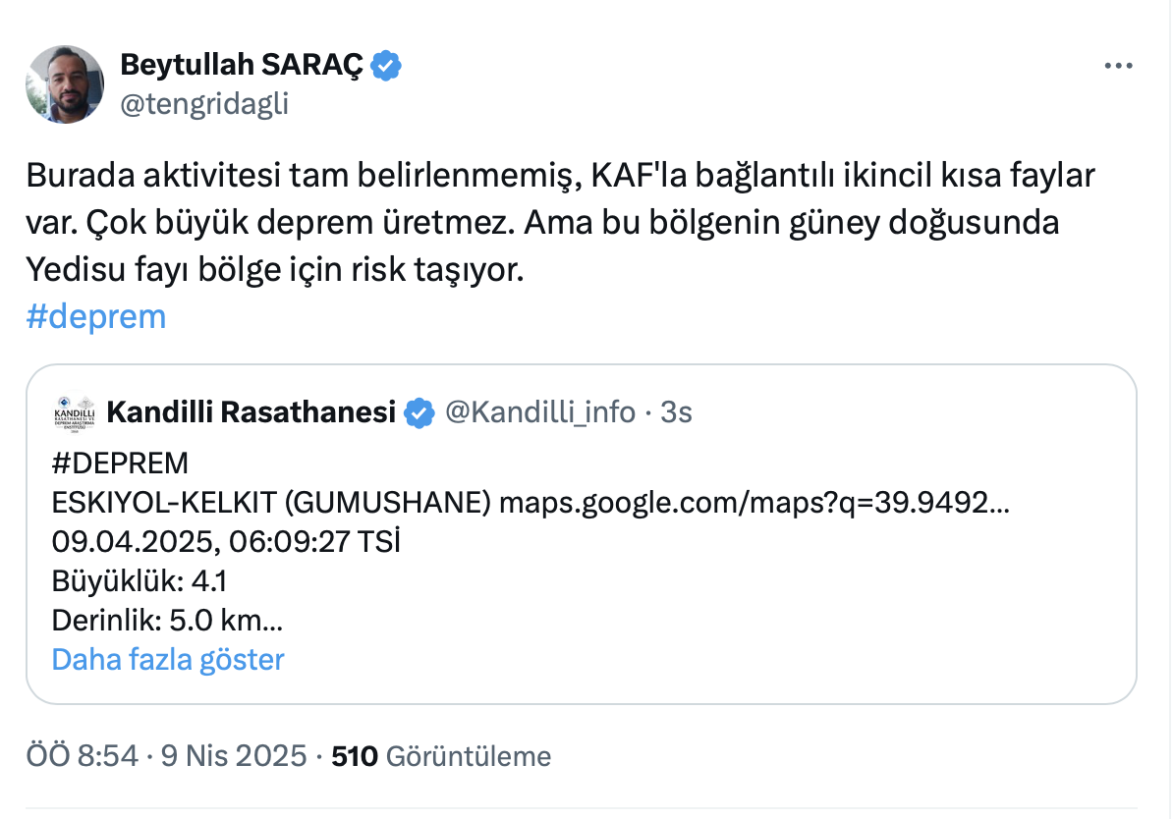
Task: Click Kandilli Rasathanesi's blue verified badge
Action: pyautogui.click(x=419, y=413)
